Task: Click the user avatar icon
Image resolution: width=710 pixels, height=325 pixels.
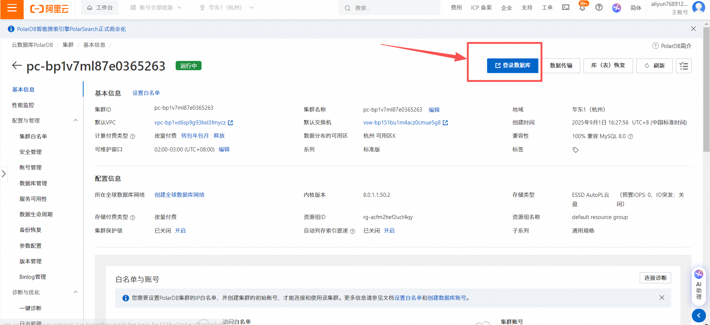Action: click(698, 7)
